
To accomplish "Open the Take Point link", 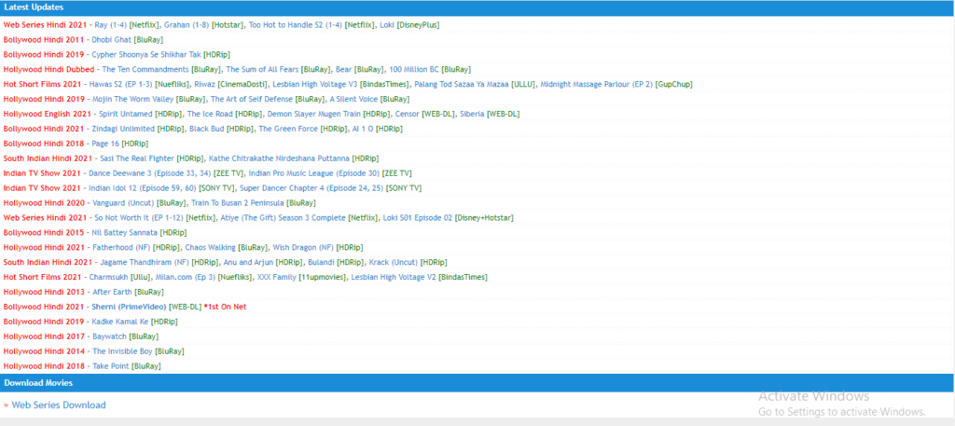I will click(111, 365).
